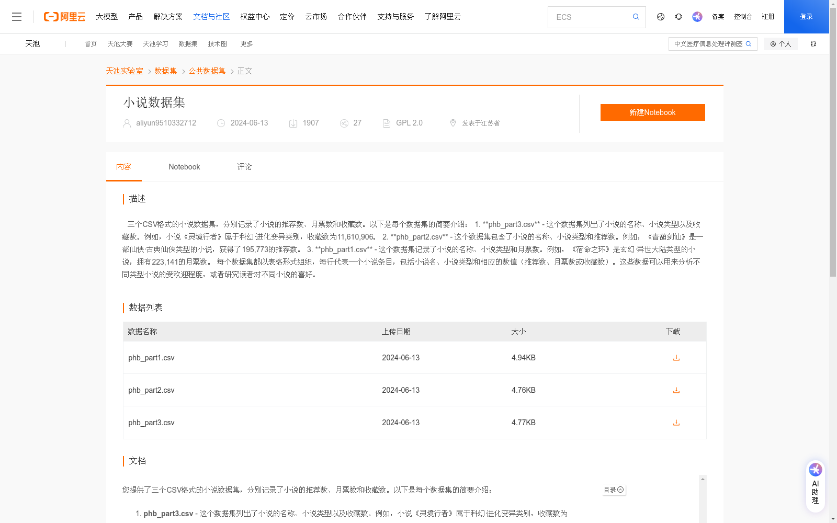Switch to 个人 personal mode

point(781,44)
